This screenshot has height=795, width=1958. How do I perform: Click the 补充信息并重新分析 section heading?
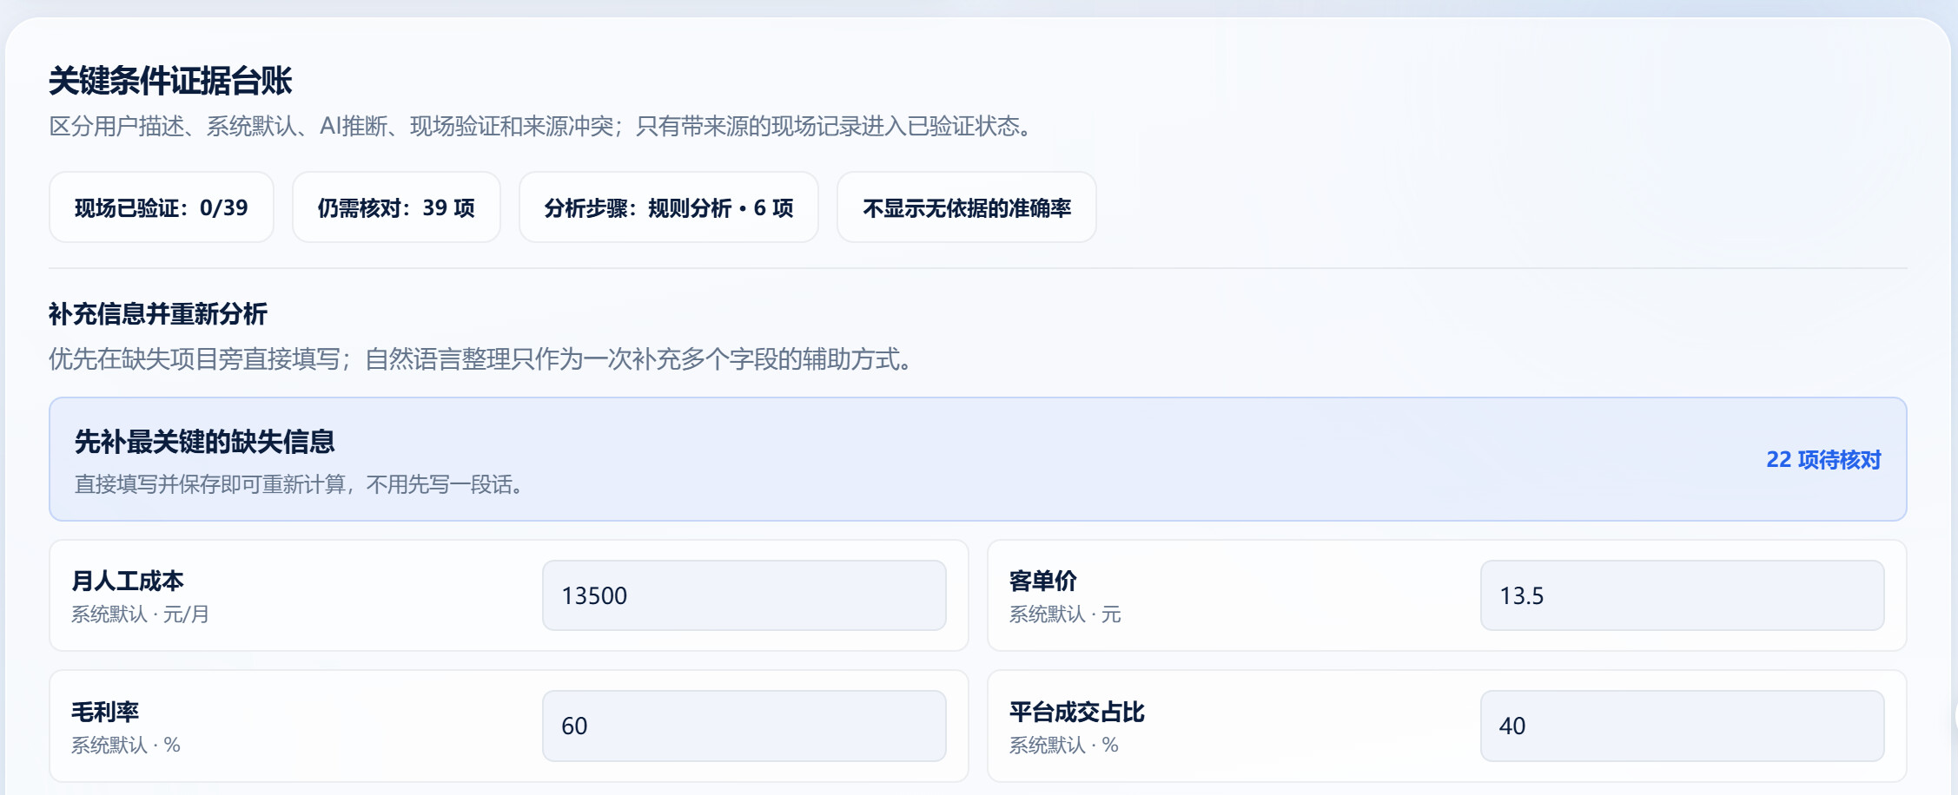(158, 313)
